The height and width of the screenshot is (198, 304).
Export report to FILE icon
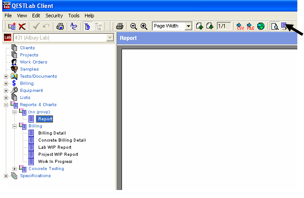pyautogui.click(x=251, y=26)
